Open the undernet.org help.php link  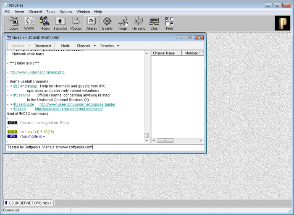(37, 72)
